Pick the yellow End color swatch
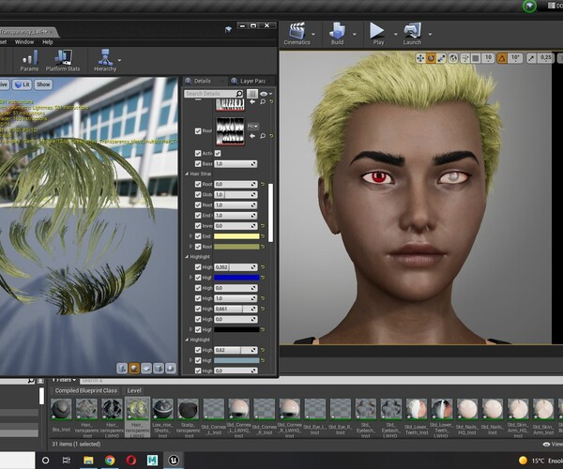563x469 pixels. click(236, 236)
